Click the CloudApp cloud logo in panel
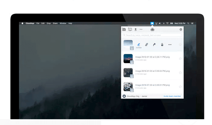The width and height of the screenshot is (212, 125). click(x=152, y=30)
